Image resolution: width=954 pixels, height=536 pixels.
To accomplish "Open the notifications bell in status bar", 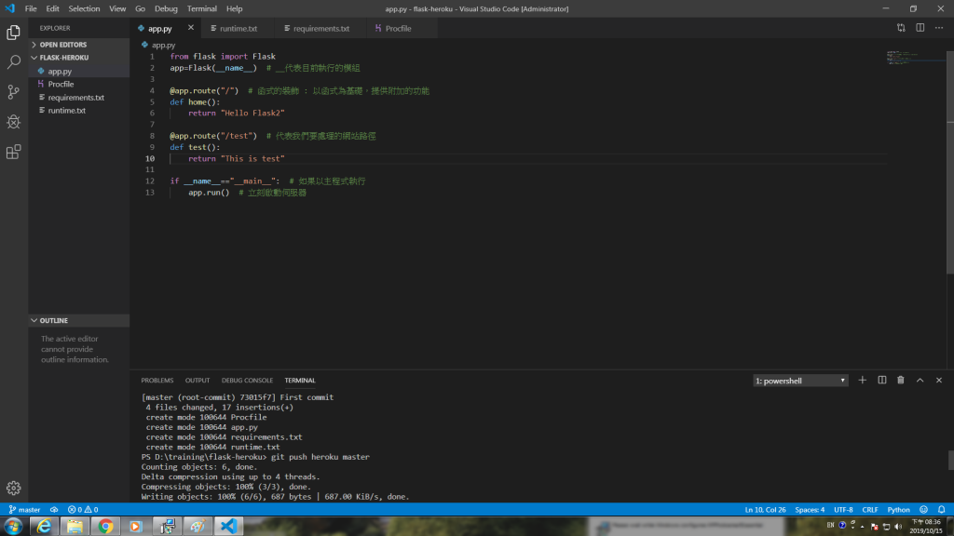I will coord(941,510).
